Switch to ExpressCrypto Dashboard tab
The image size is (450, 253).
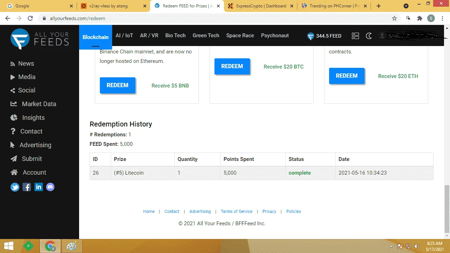(261, 6)
